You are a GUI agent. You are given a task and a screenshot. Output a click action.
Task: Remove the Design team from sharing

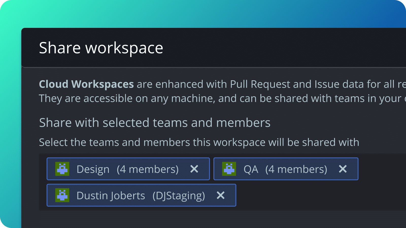pyautogui.click(x=194, y=169)
